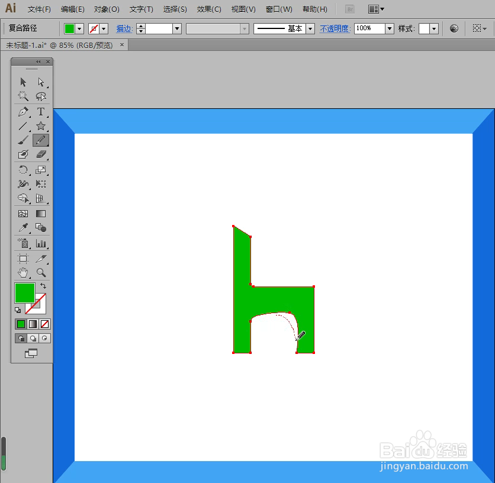The height and width of the screenshot is (483, 495).
Task: Open brush definition 基本 dropdown
Action: [310, 29]
